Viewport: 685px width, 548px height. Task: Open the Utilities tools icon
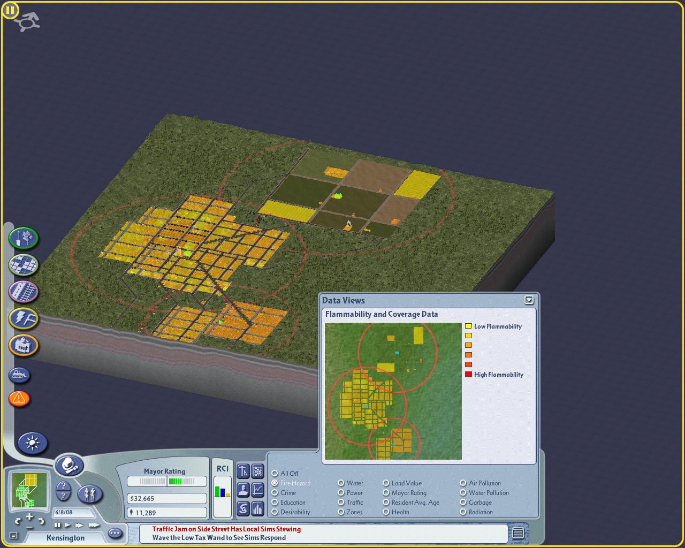point(24,318)
